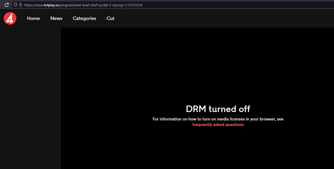Open the Cut section
The width and height of the screenshot is (334, 169).
(x=110, y=18)
